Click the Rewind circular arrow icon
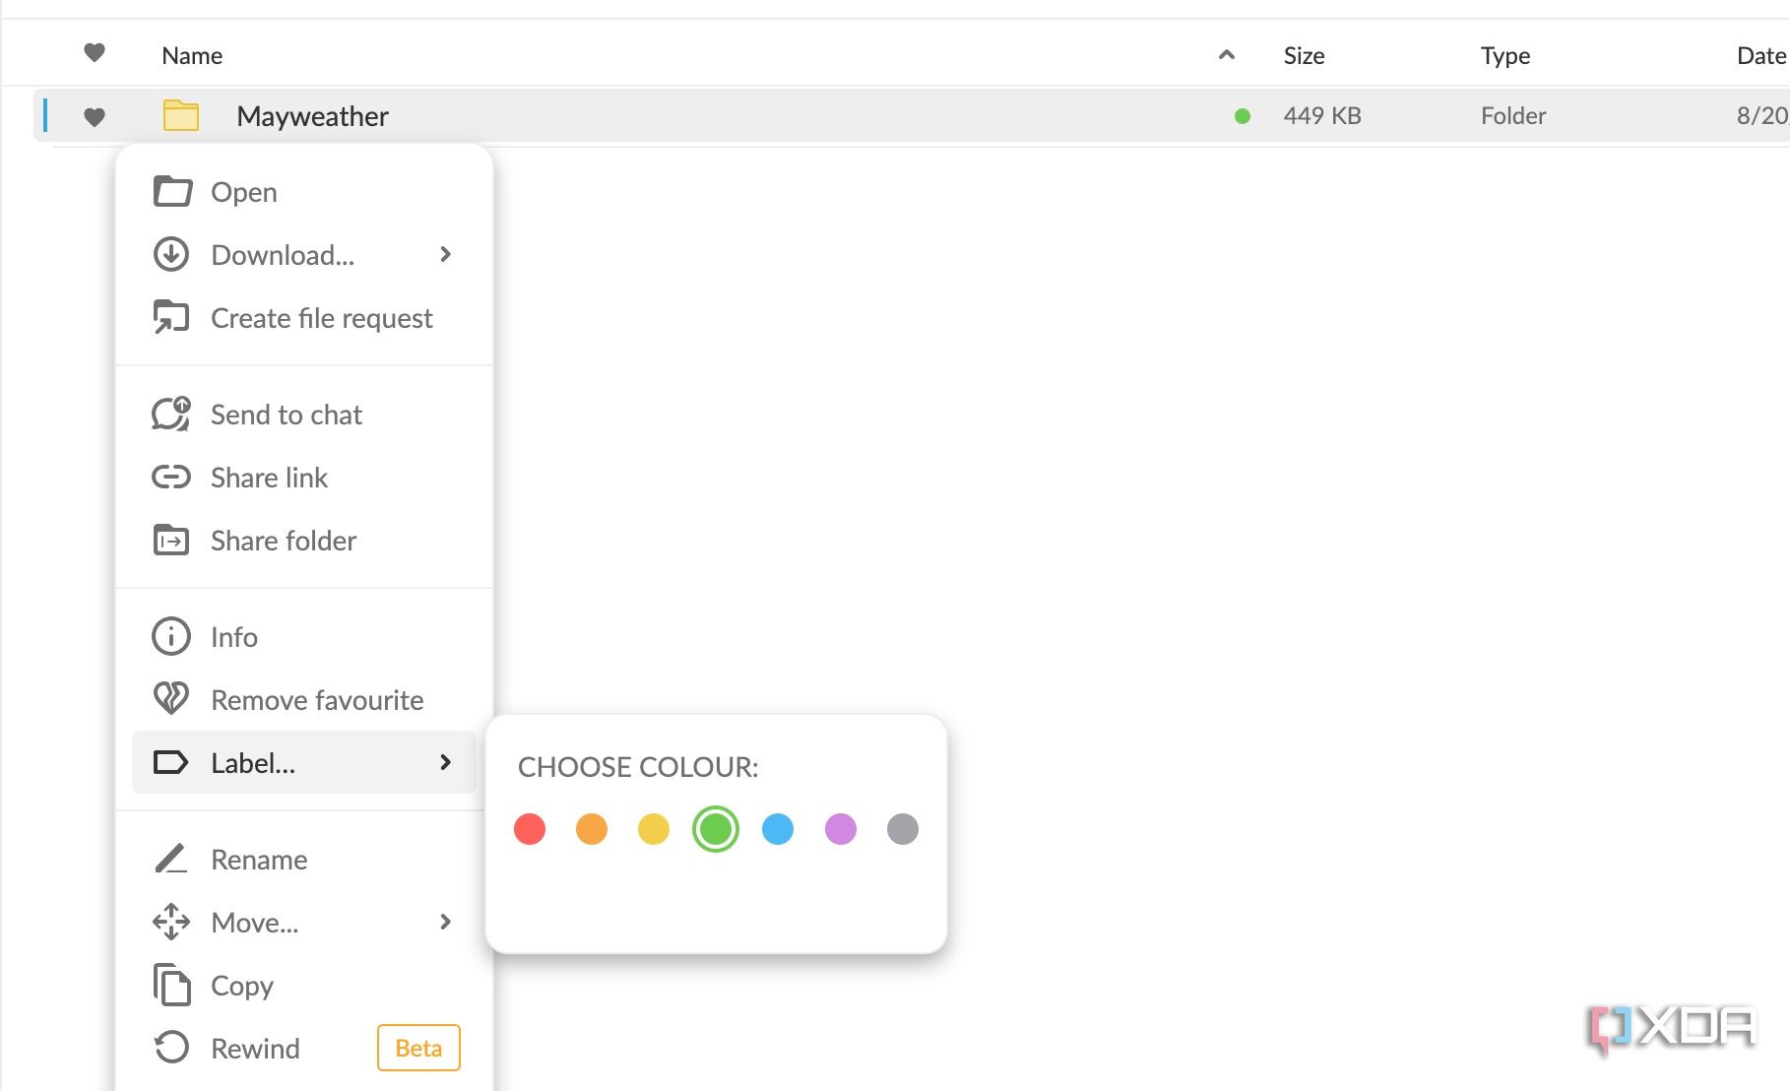The height and width of the screenshot is (1091, 1790). pyautogui.click(x=171, y=1047)
